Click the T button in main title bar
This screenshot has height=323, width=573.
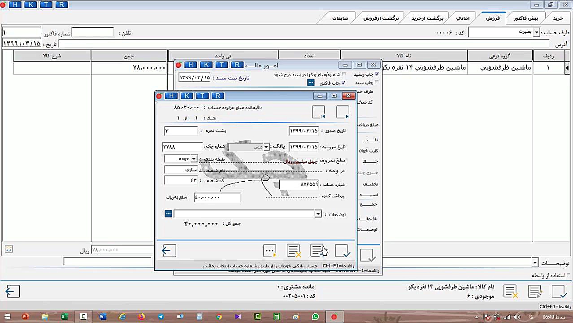point(46,4)
